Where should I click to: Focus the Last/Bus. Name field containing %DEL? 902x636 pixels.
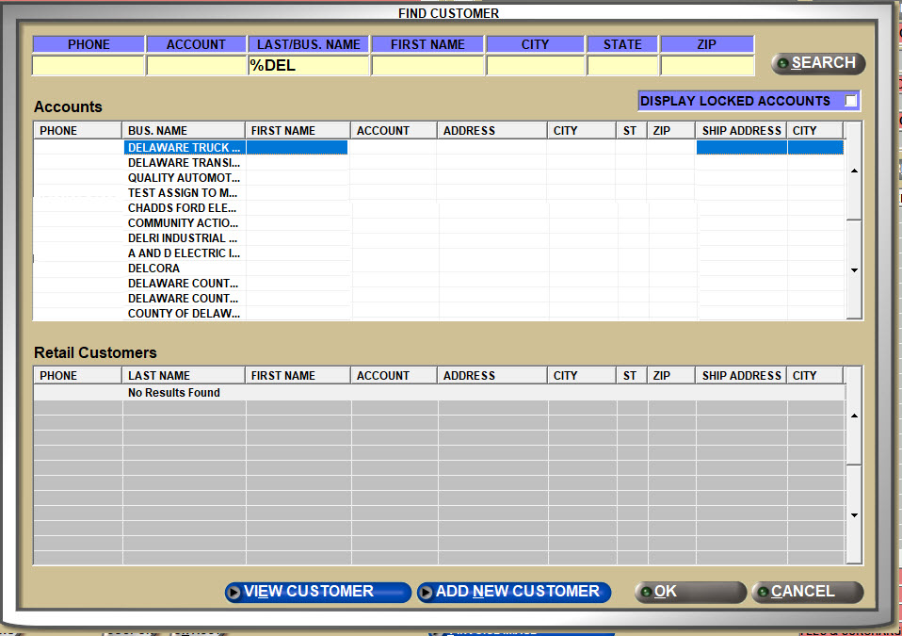point(308,66)
